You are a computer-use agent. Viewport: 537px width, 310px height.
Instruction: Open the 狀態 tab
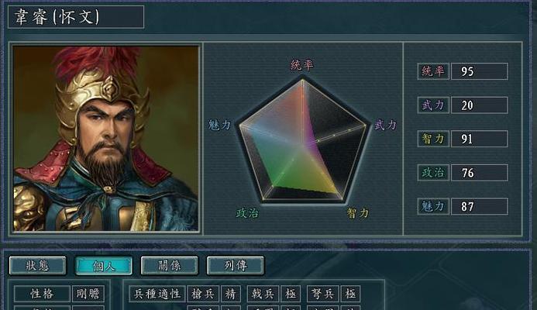click(x=38, y=266)
